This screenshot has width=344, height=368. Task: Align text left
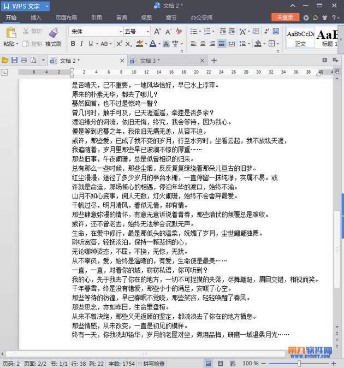193,44
